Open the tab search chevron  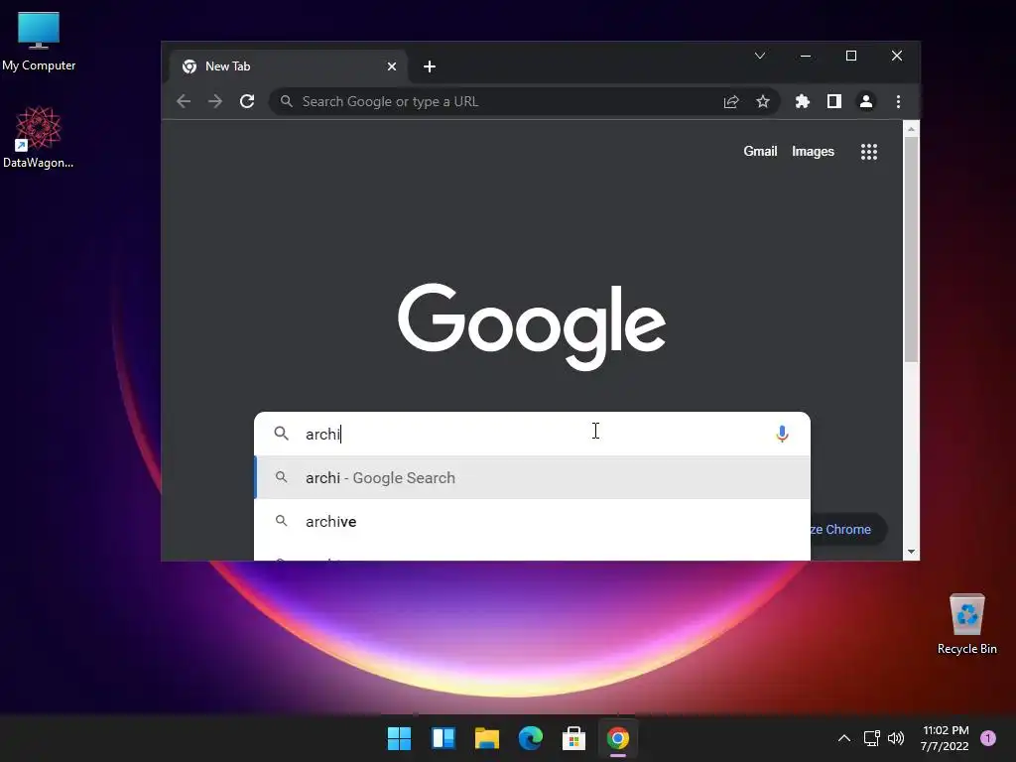coord(760,56)
